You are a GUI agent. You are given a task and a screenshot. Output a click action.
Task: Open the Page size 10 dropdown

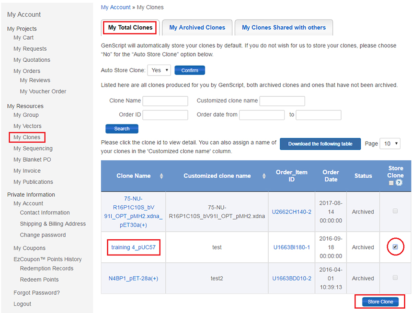[390, 144]
